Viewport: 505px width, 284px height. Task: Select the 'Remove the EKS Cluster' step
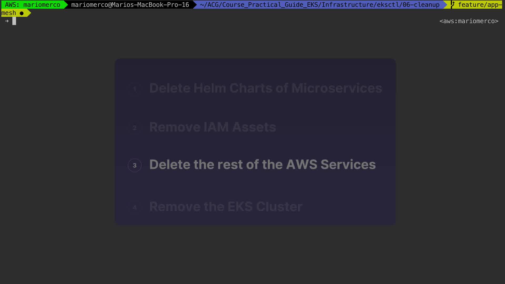(x=226, y=207)
